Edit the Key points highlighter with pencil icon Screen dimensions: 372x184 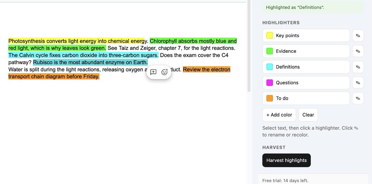[358, 36]
